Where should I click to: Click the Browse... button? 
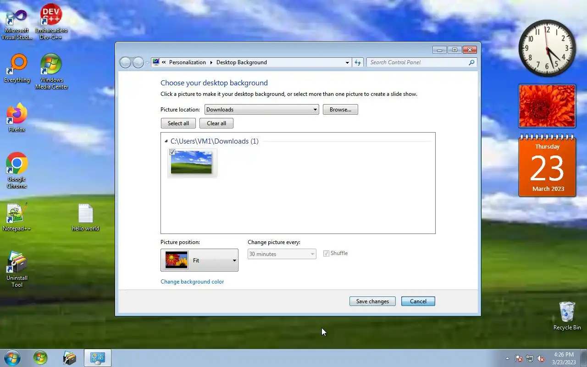pos(340,110)
